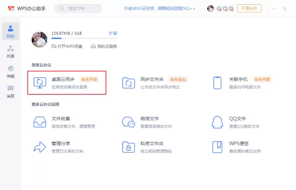Viewport: 296px width, 190px height.
Task: Click the second membership badge icon
Action: [225, 8]
